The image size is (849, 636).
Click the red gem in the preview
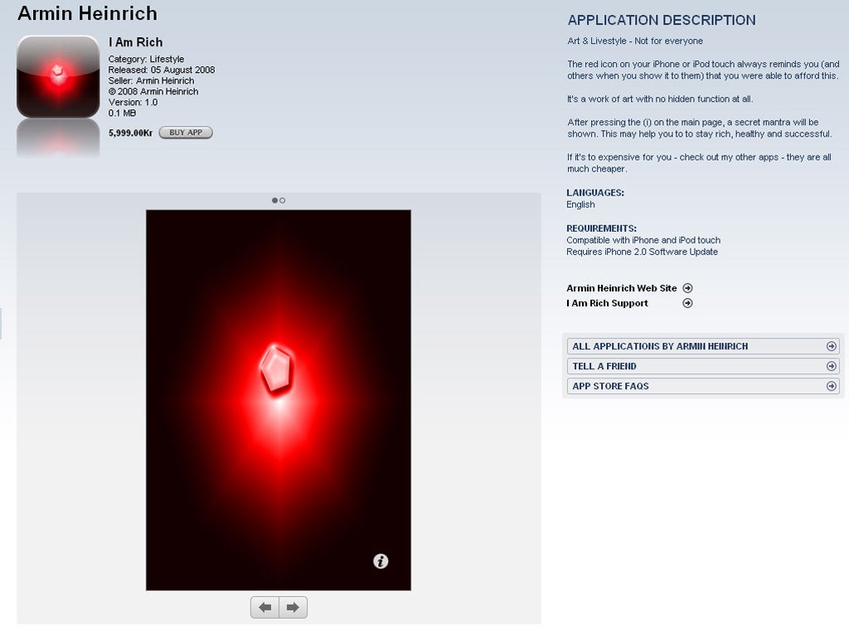tap(277, 369)
